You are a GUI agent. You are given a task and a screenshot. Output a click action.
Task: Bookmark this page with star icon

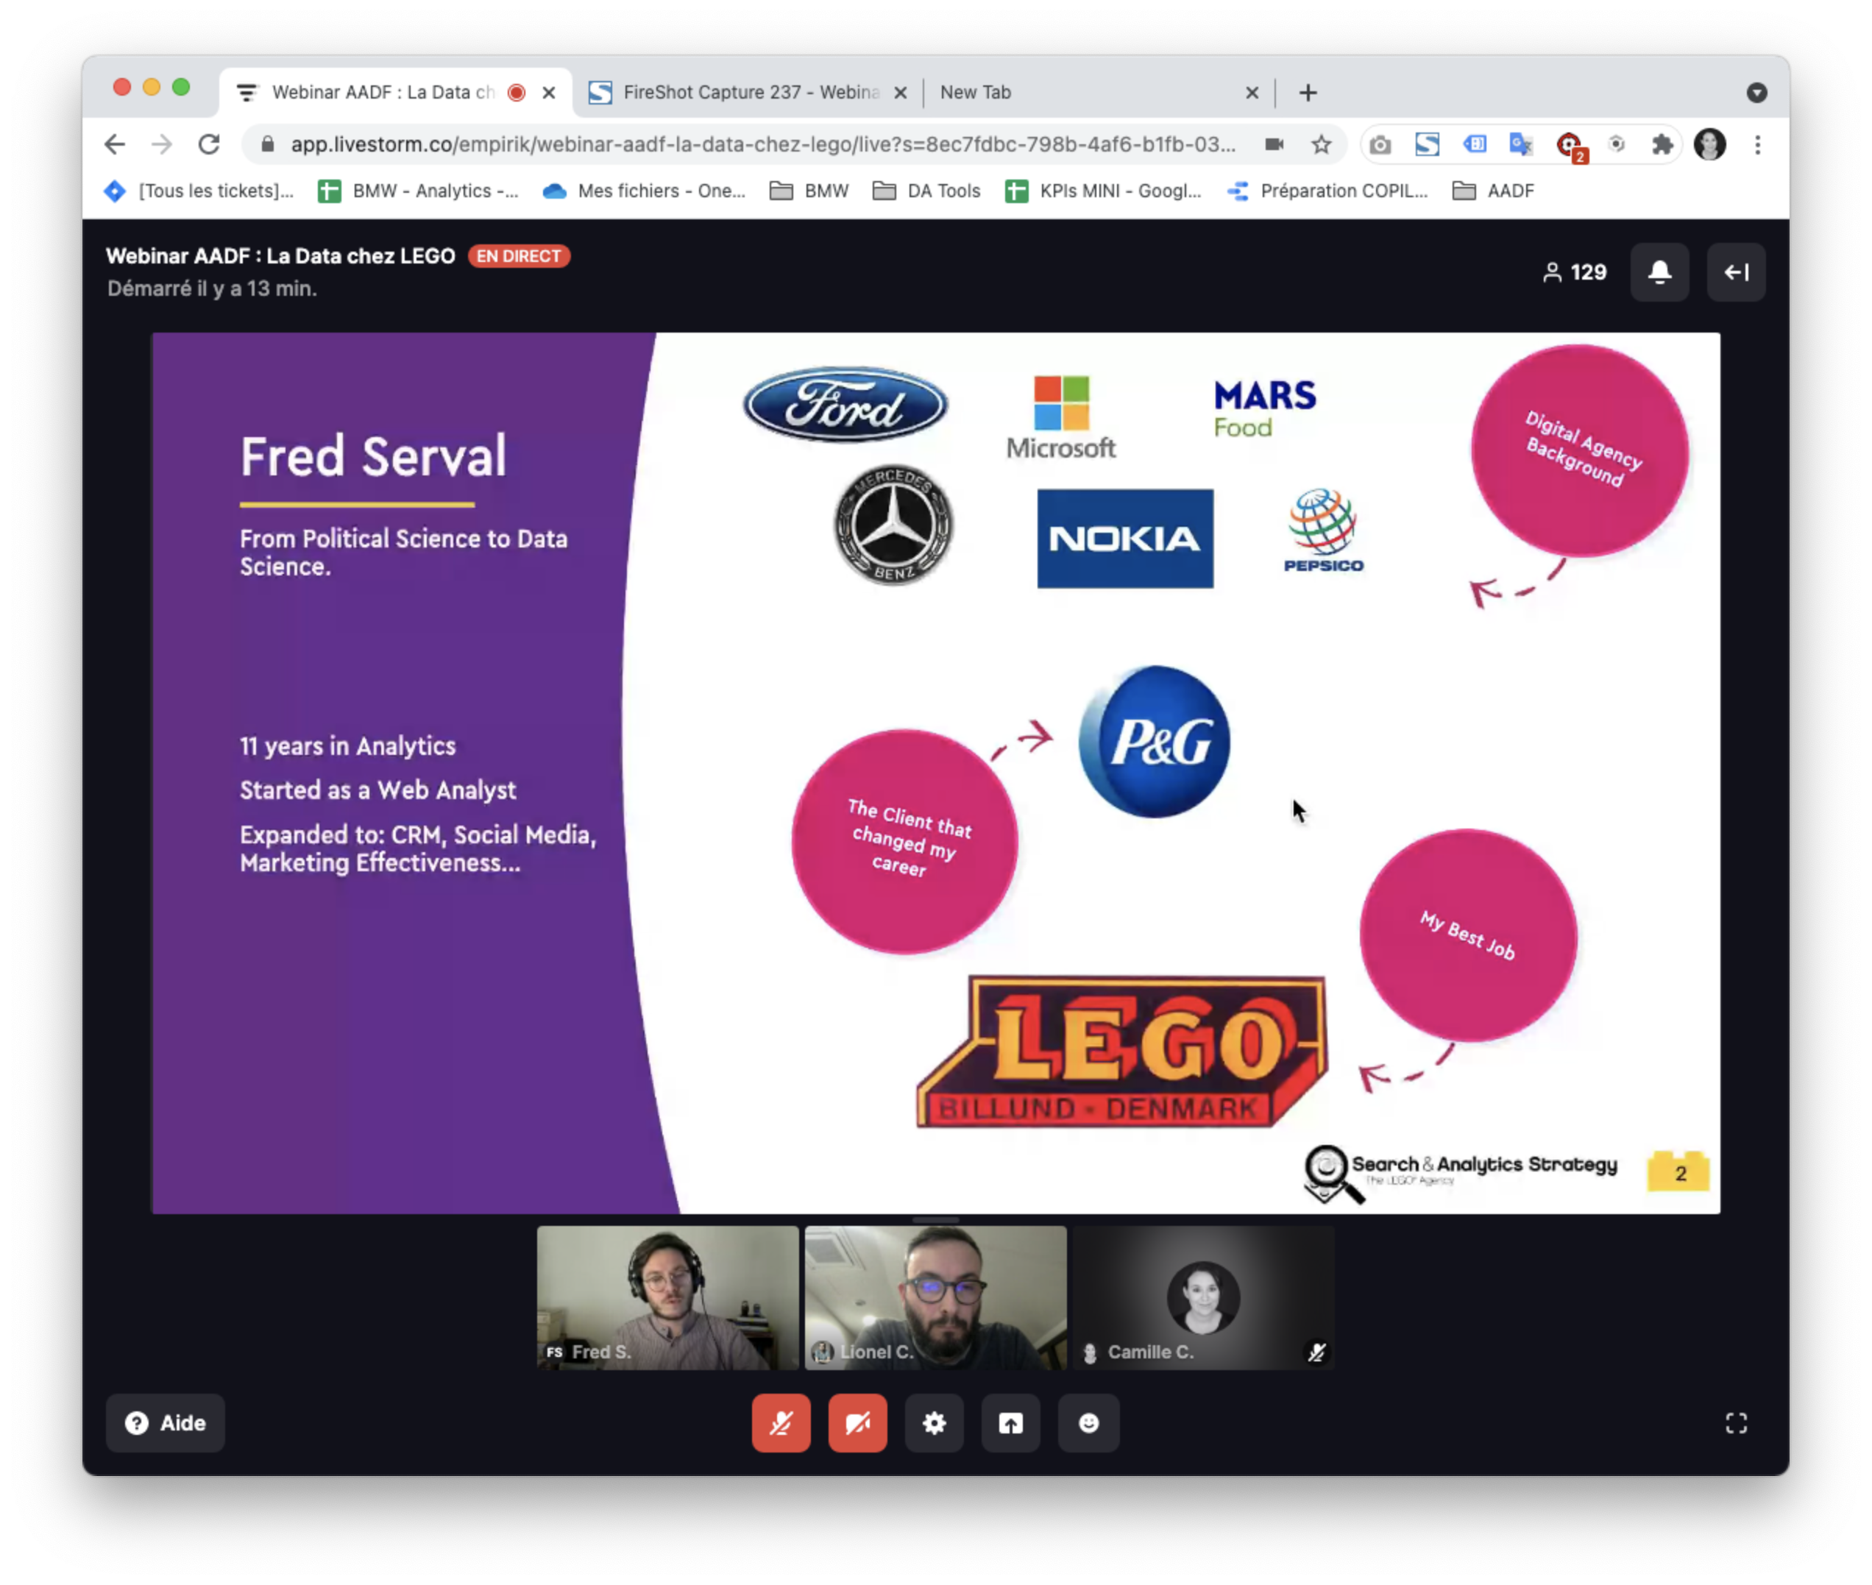(x=1320, y=145)
